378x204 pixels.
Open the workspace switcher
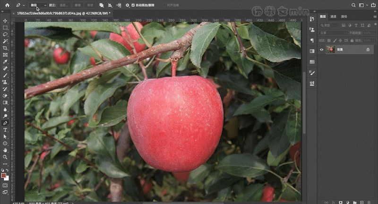(x=362, y=5)
